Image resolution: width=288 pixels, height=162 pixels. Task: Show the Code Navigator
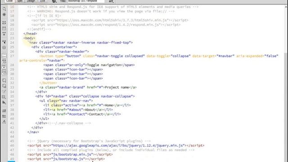(4, 14)
